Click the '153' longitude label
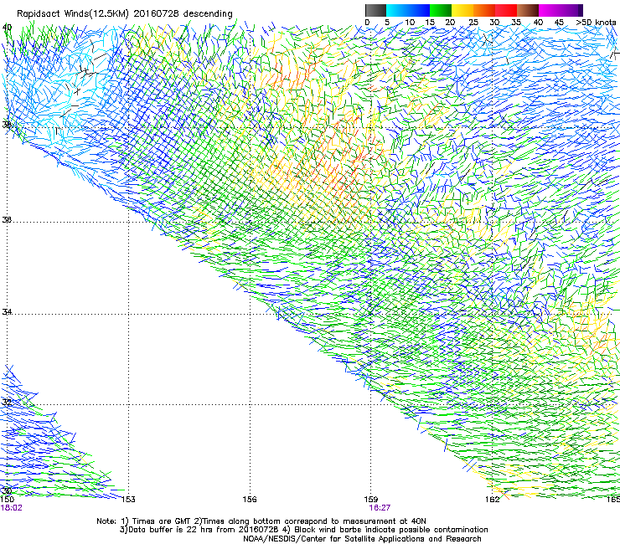 click(x=128, y=500)
